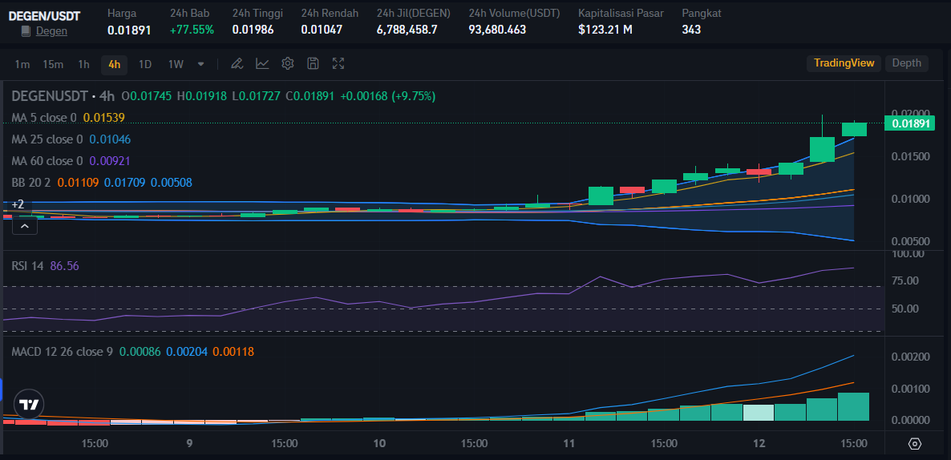Image resolution: width=951 pixels, height=460 pixels.
Task: Click the current price tag 0.01891 on axis
Action: point(909,123)
